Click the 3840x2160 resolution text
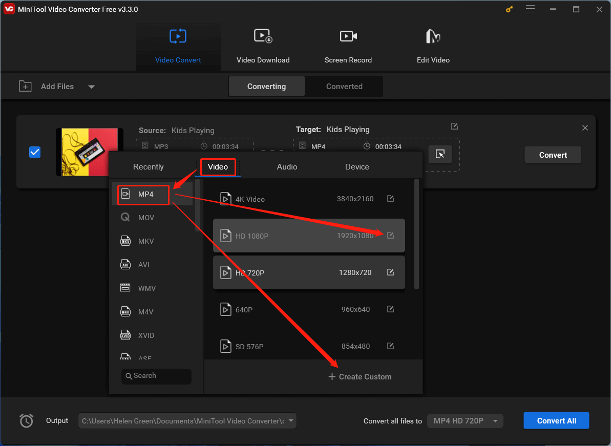Screen dimensions: 611x446 [x=355, y=199]
